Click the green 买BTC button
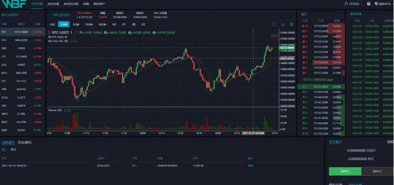This screenshot has width=394, height=185. 345,171
